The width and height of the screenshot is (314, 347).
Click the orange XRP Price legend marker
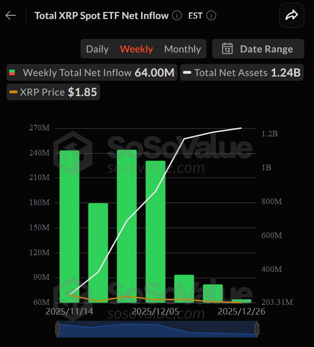[x=13, y=92]
